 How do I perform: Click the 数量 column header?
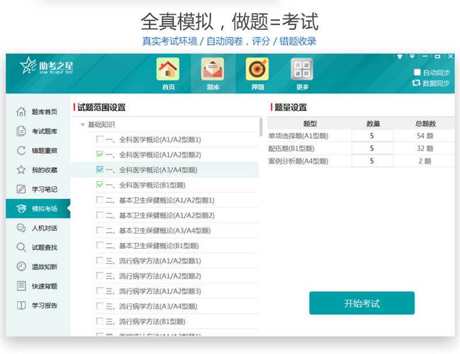tap(373, 124)
